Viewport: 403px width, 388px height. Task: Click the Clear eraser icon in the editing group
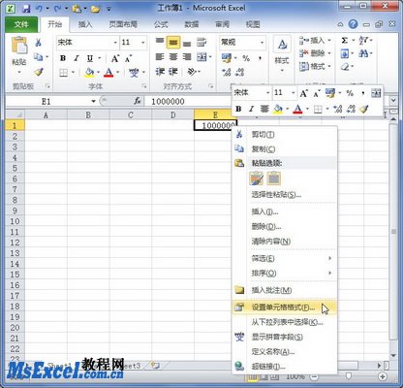pos(345,67)
